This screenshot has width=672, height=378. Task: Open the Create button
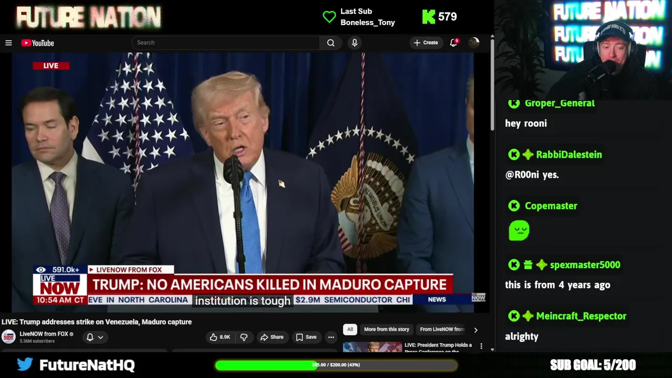pyautogui.click(x=426, y=43)
